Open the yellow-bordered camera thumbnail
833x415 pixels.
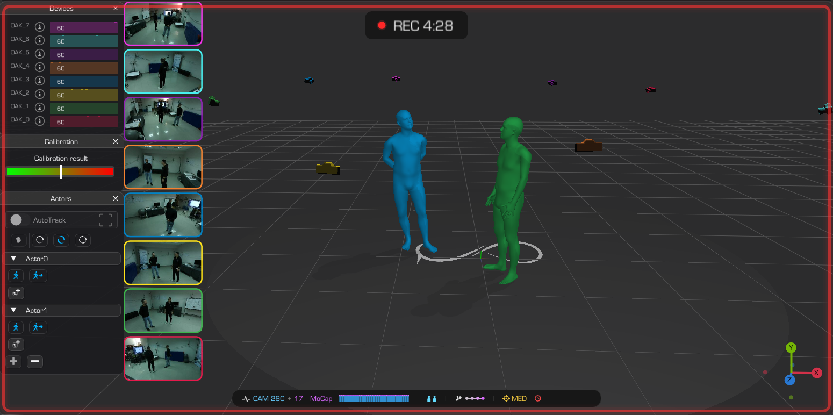click(163, 263)
